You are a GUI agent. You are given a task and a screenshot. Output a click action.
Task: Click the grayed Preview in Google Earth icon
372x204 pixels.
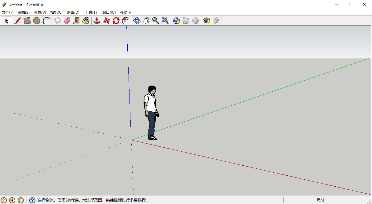coord(195,21)
